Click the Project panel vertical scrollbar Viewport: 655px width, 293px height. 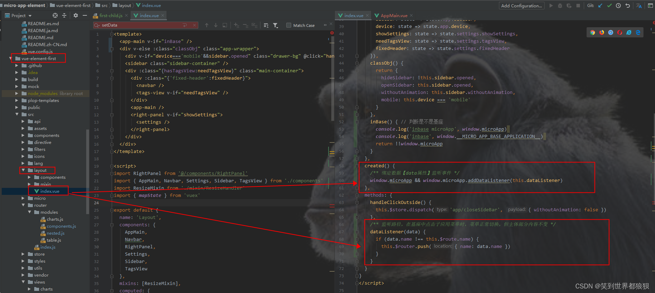87,171
